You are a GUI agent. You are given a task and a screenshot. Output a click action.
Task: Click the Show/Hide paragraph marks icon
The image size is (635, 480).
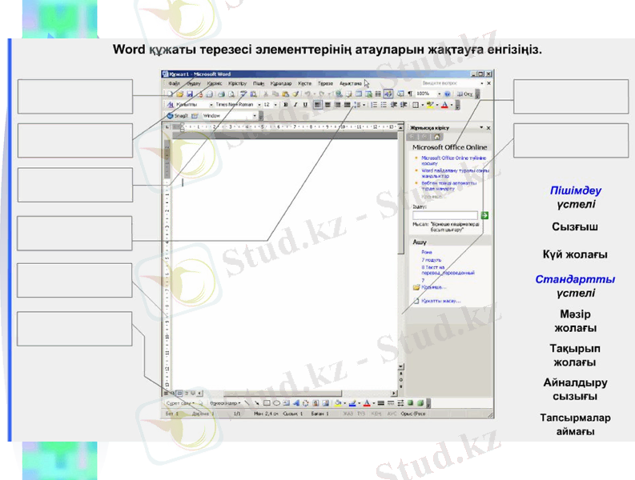tap(410, 94)
